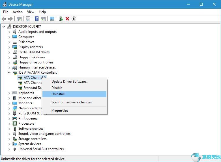Viewport: 221px width, 162px height.
Task: Click the Keyboards icon
Action: pyautogui.click(x=15, y=93)
